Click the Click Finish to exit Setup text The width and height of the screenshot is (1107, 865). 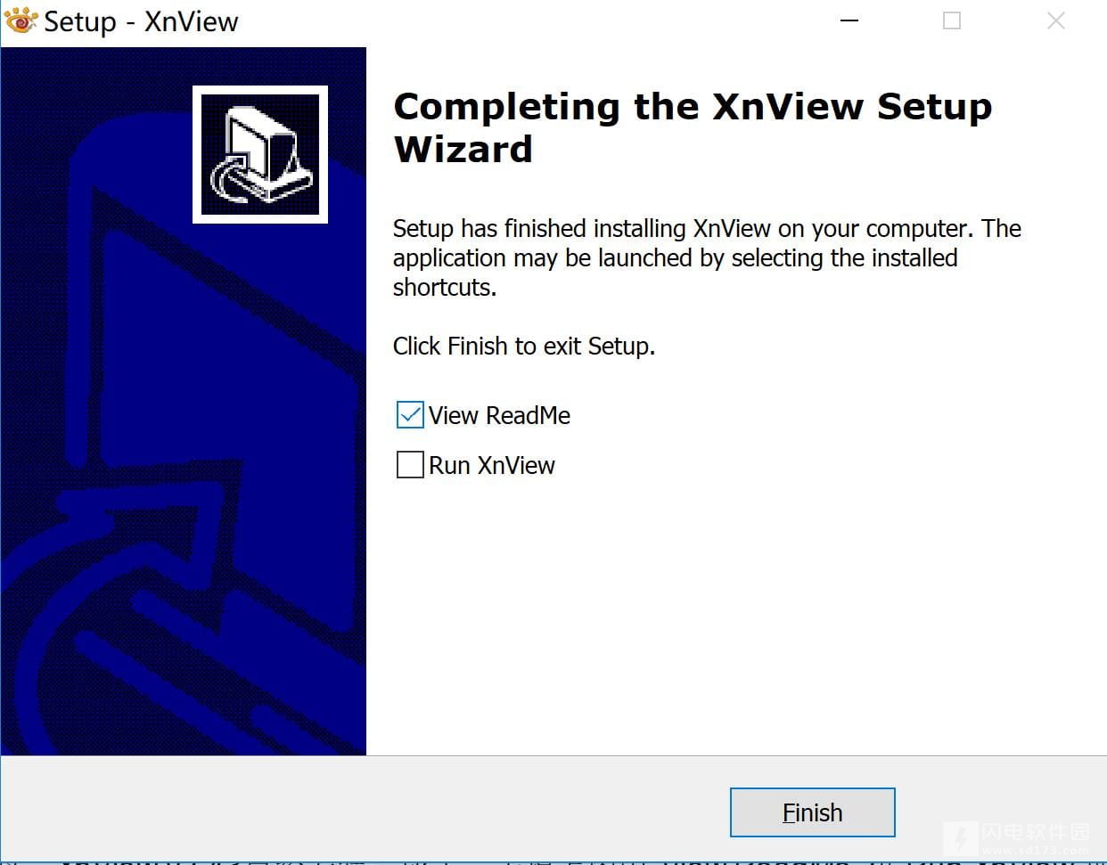point(524,346)
